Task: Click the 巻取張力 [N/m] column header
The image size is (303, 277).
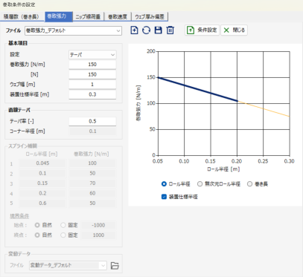Action: point(92,154)
